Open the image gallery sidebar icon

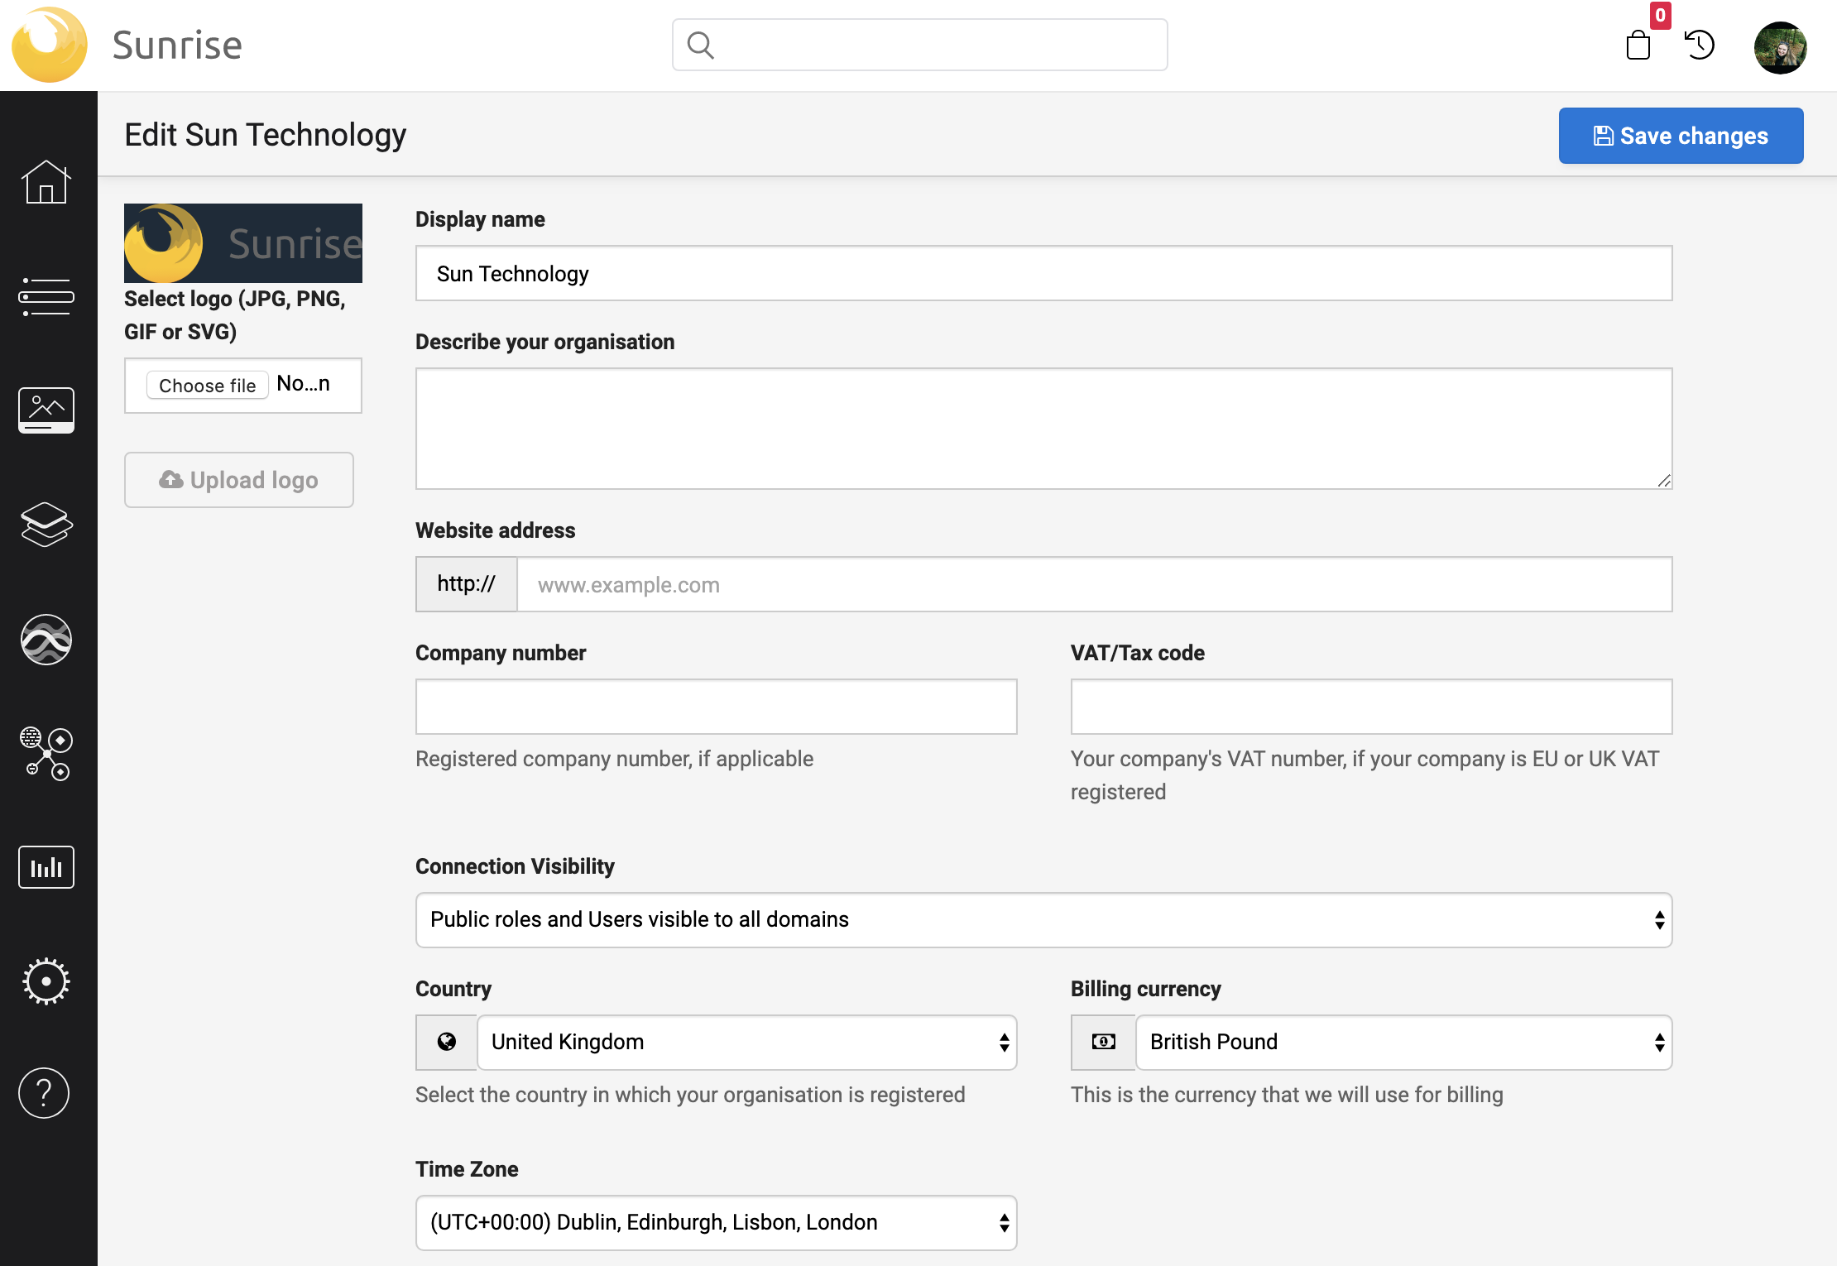click(x=46, y=410)
